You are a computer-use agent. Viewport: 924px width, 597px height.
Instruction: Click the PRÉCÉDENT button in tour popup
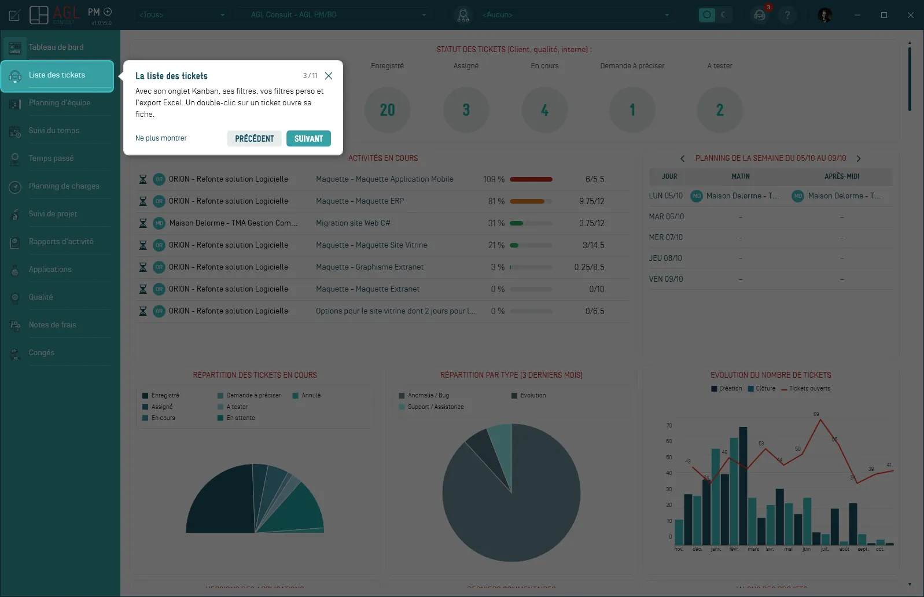tap(255, 139)
